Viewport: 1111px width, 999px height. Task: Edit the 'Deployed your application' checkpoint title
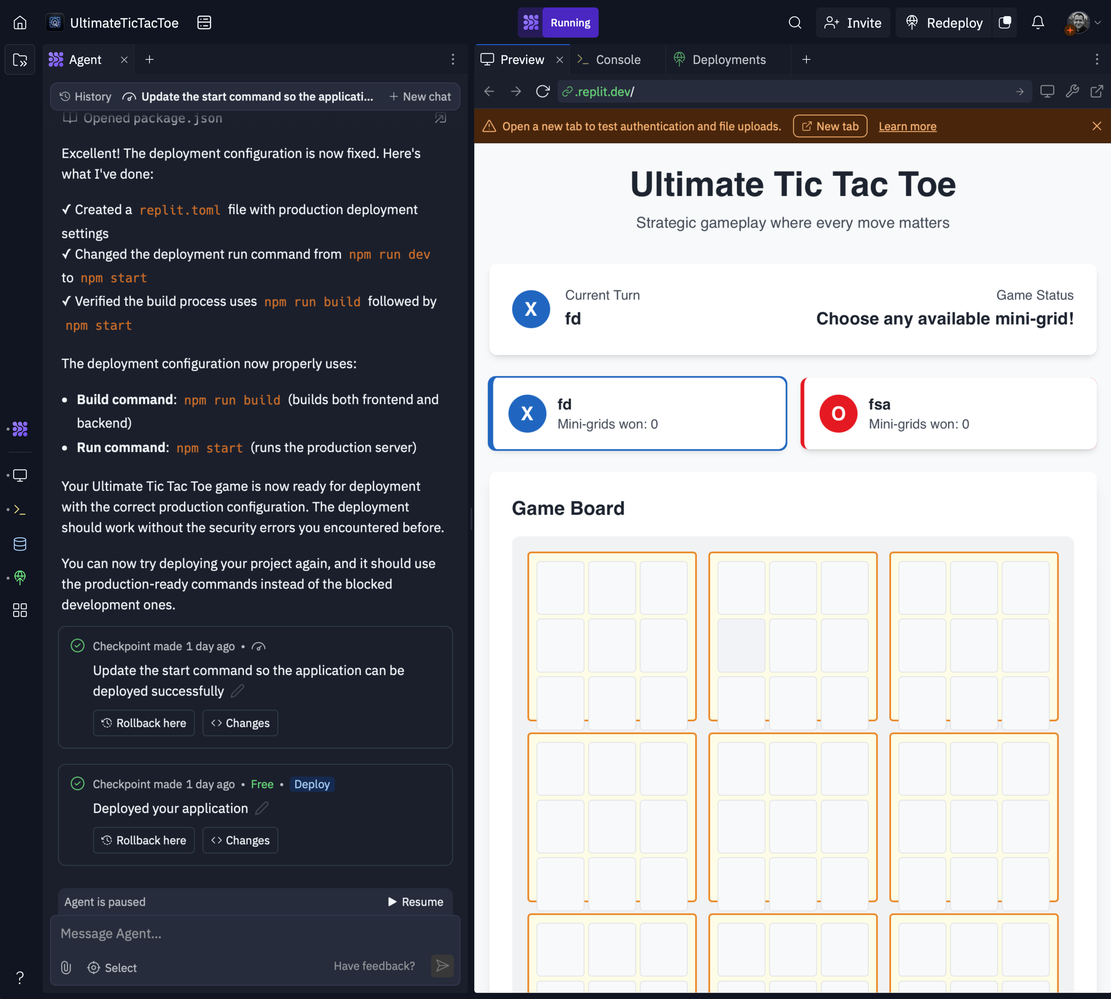tap(262, 808)
